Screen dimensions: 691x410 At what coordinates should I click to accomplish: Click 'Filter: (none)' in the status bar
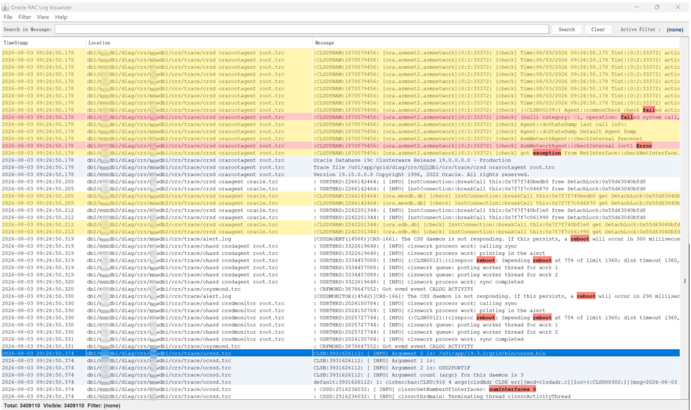click(x=103, y=405)
